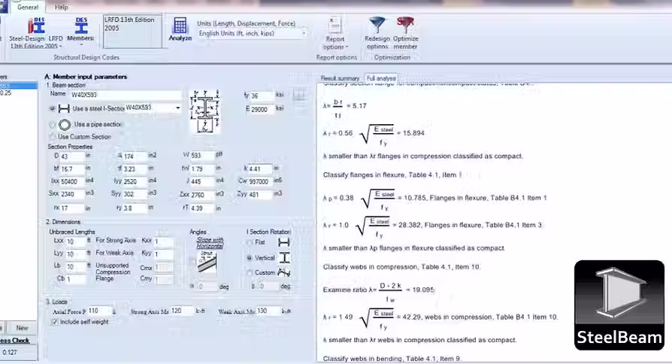Edit the Kxx factor field
The image size is (672, 364).
pyautogui.click(x=163, y=241)
